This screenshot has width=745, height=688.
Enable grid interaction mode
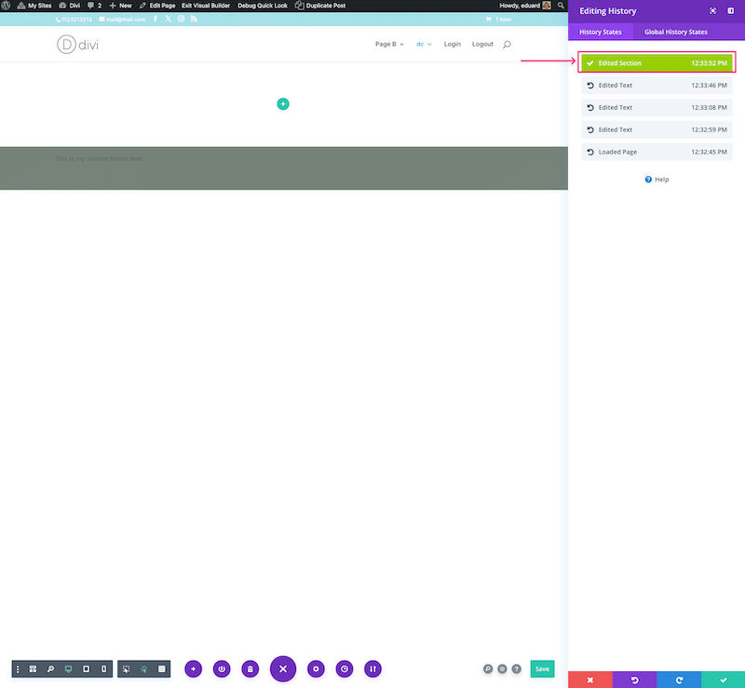tap(161, 669)
